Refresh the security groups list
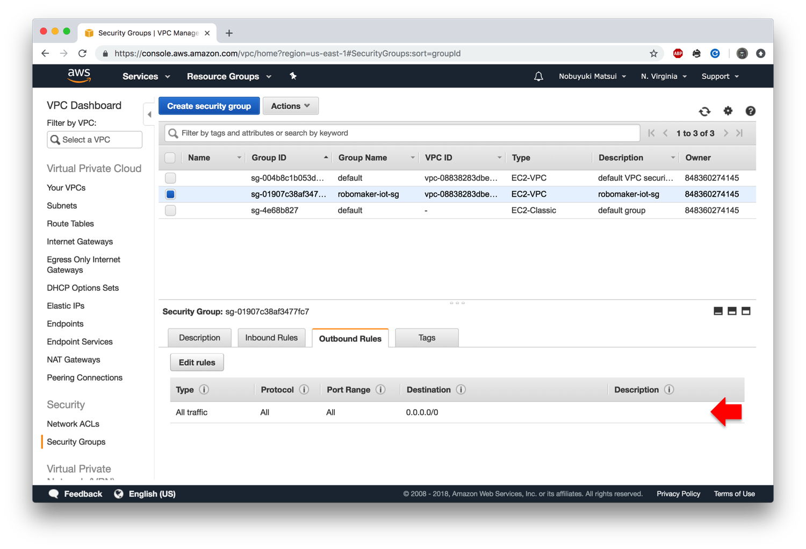 pyautogui.click(x=704, y=111)
